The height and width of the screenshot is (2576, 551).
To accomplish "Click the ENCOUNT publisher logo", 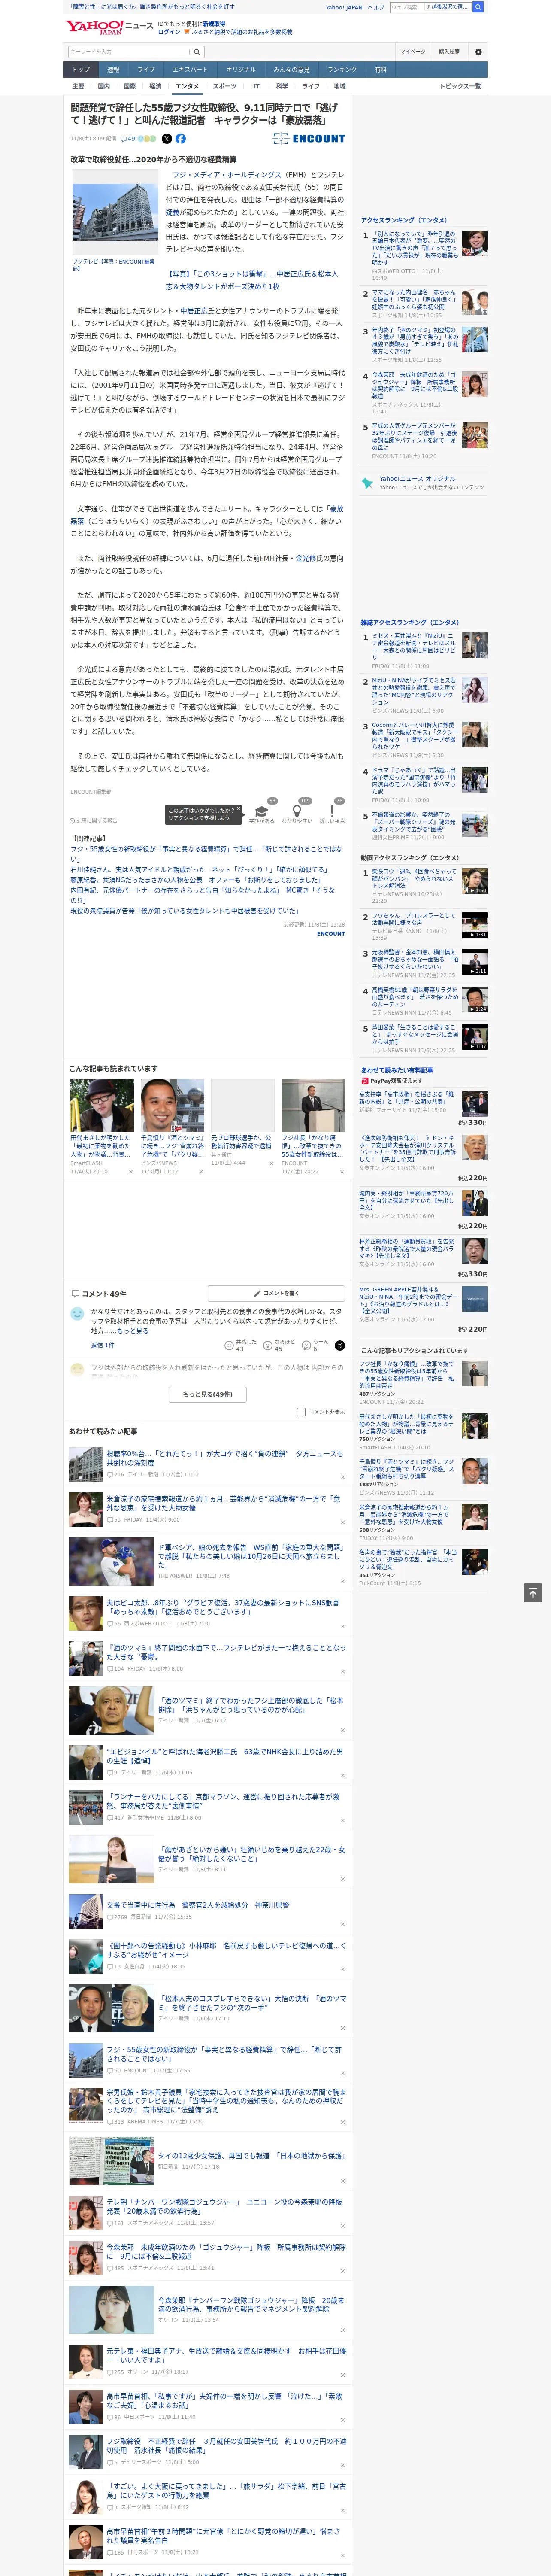I will [x=308, y=139].
